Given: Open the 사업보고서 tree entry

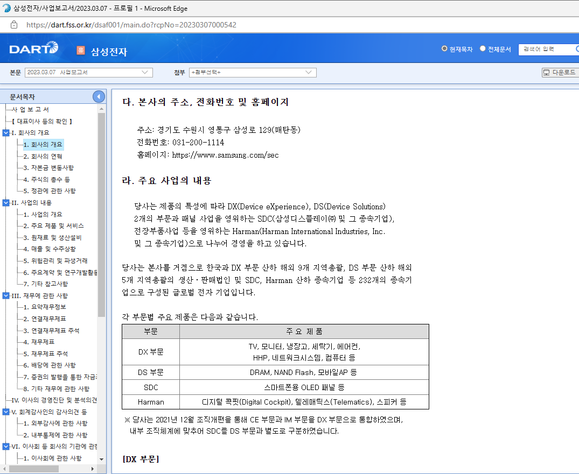Looking at the screenshot, I should pos(30,110).
